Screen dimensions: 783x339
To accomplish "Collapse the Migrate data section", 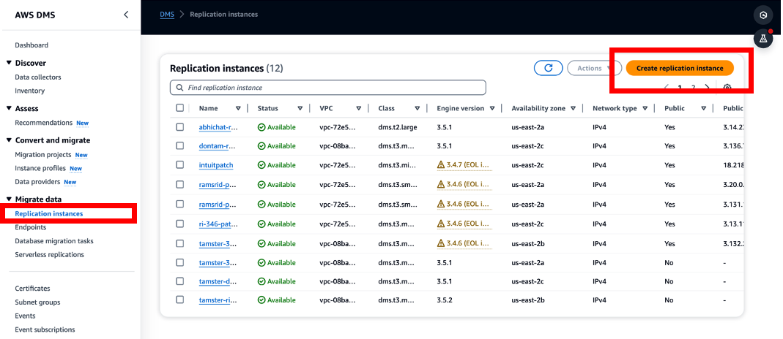I will pyautogui.click(x=9, y=199).
